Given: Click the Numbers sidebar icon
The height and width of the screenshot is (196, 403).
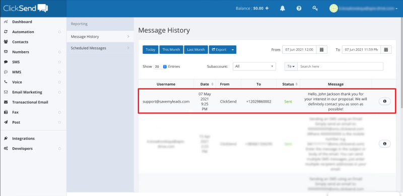Looking at the screenshot, I should (x=6, y=52).
